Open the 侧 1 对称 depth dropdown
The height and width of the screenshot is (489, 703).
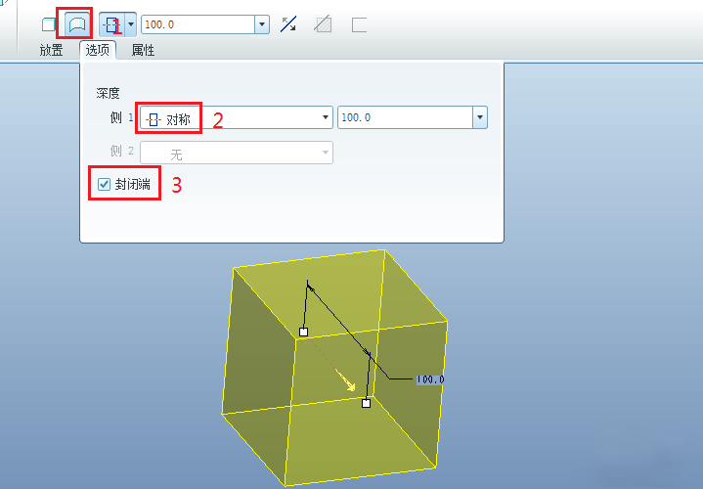[x=237, y=117]
